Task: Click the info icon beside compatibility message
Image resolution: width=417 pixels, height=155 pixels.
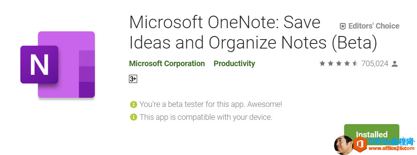Action: pyautogui.click(x=134, y=117)
